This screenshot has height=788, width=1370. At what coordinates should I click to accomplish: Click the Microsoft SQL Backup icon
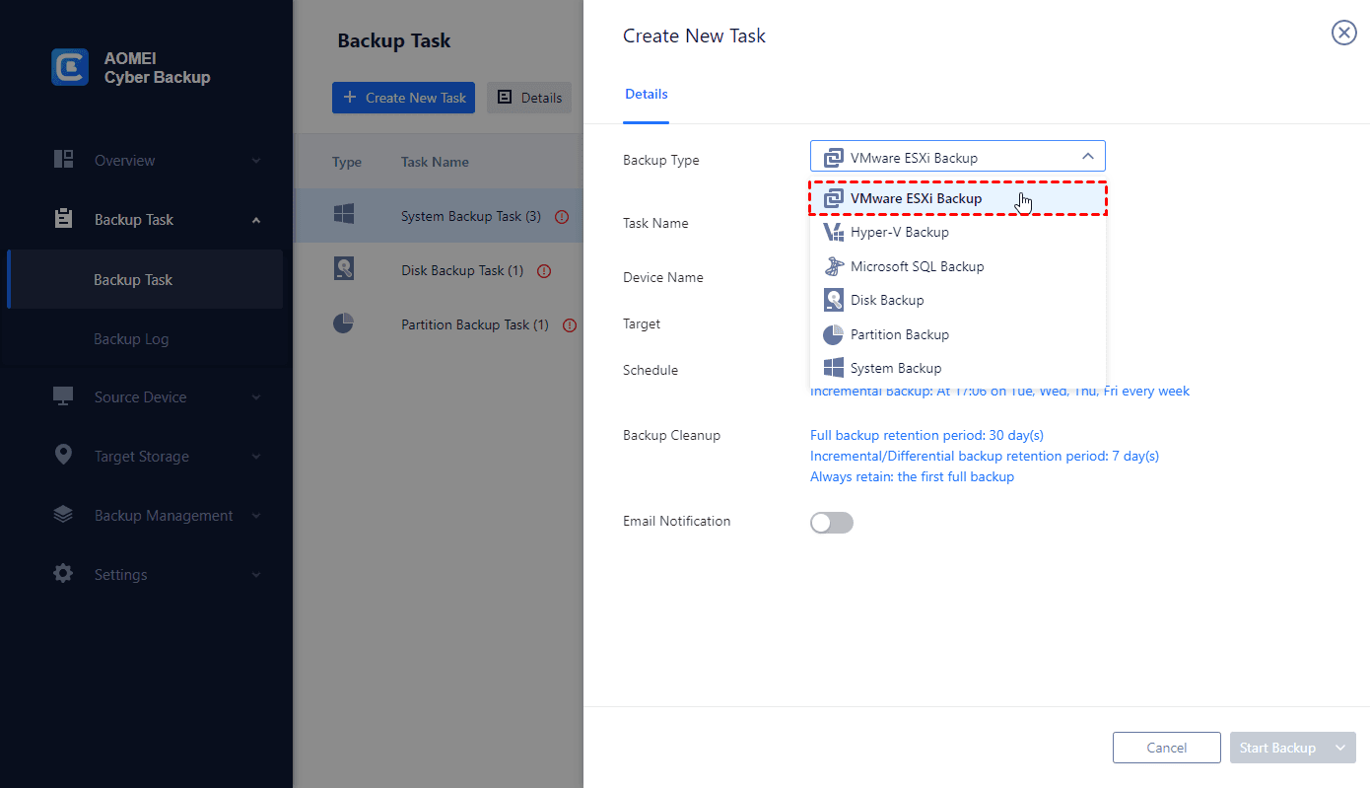834,266
